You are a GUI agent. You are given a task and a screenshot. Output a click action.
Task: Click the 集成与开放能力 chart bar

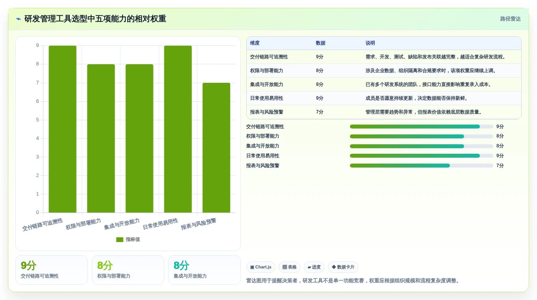coord(139,138)
